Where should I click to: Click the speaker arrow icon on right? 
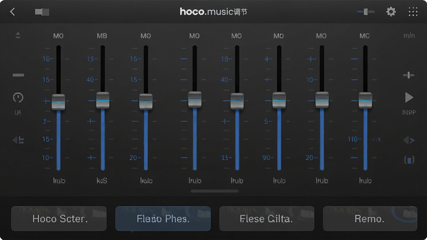pos(409,140)
